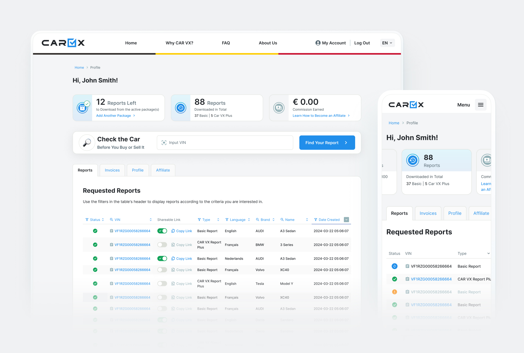Screen dimensions: 524x353
Task: Turn on shareable link for Tesla Model Y
Action: point(162,284)
